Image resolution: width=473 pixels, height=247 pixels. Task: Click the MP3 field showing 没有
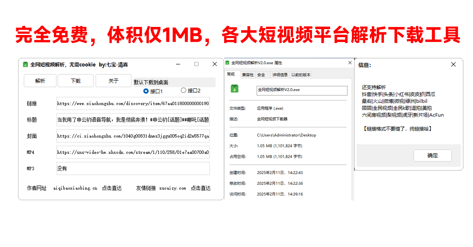tap(133, 168)
